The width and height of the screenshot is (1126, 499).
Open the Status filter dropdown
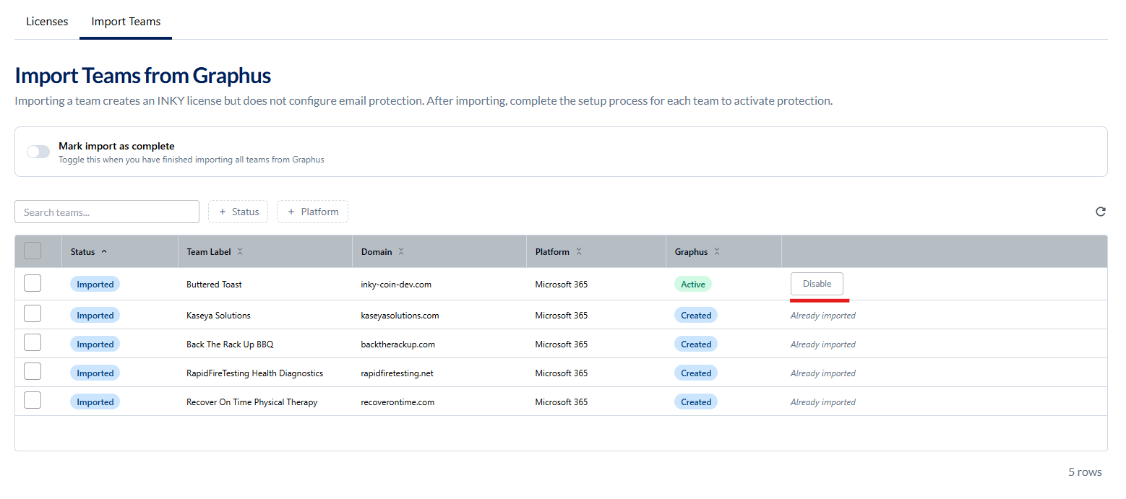238,212
